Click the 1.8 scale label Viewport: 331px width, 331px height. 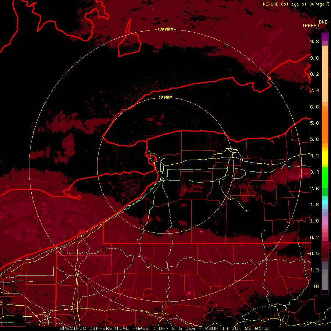(314, 205)
